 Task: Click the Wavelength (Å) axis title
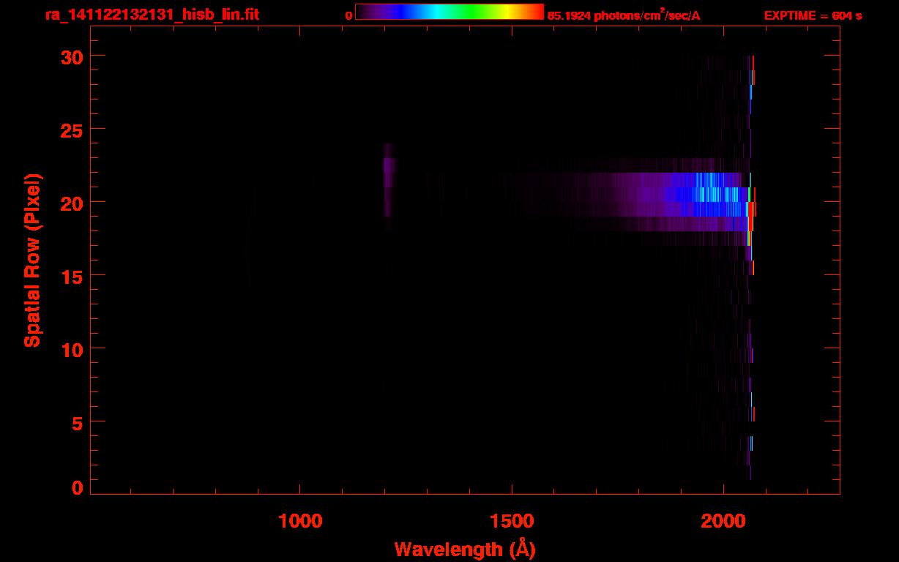click(x=465, y=549)
